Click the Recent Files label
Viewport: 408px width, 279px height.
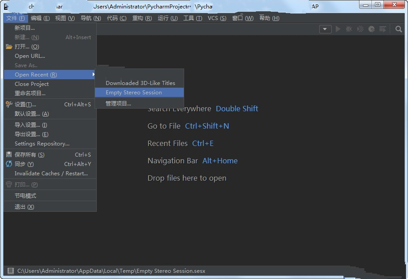pyautogui.click(x=168, y=143)
